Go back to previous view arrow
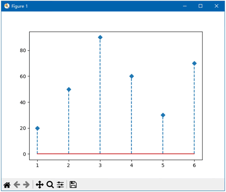 click(17, 184)
